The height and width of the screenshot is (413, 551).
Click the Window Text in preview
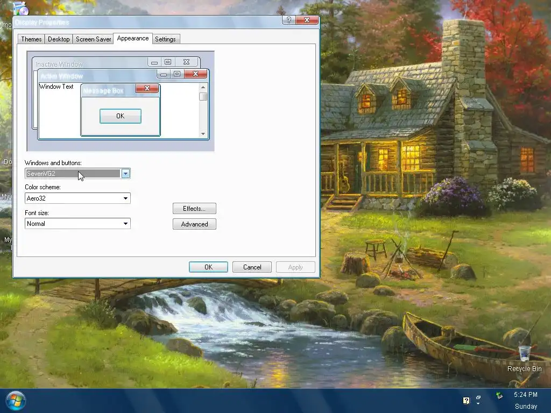pos(56,87)
